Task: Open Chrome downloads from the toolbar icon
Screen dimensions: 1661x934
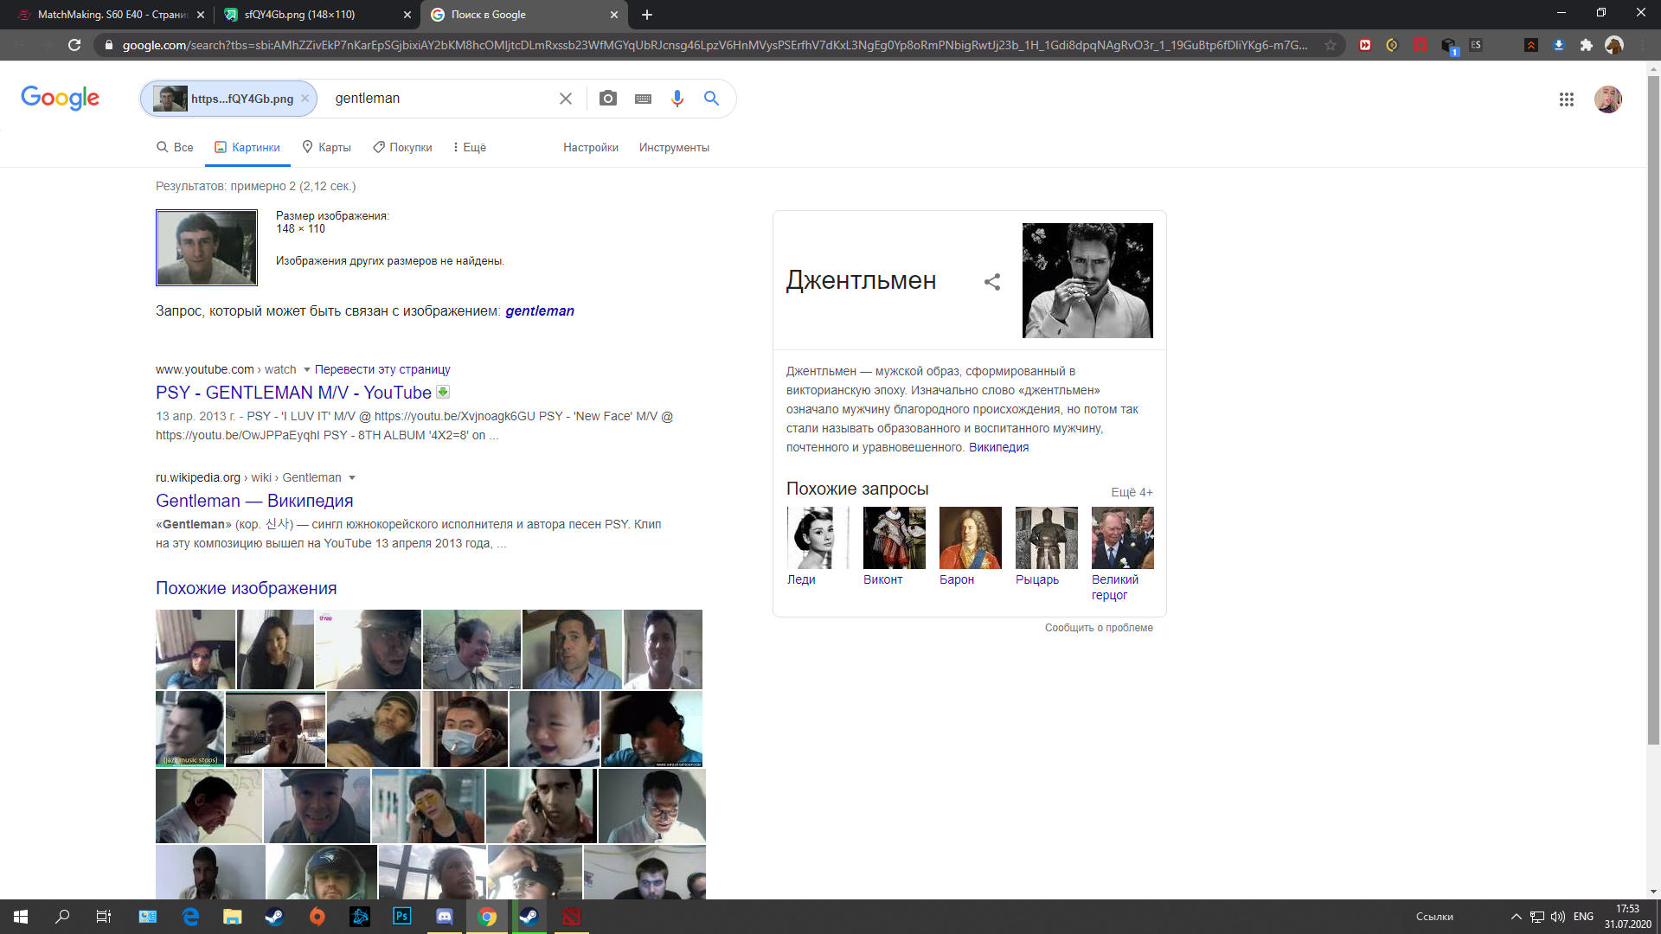Action: coord(1559,45)
